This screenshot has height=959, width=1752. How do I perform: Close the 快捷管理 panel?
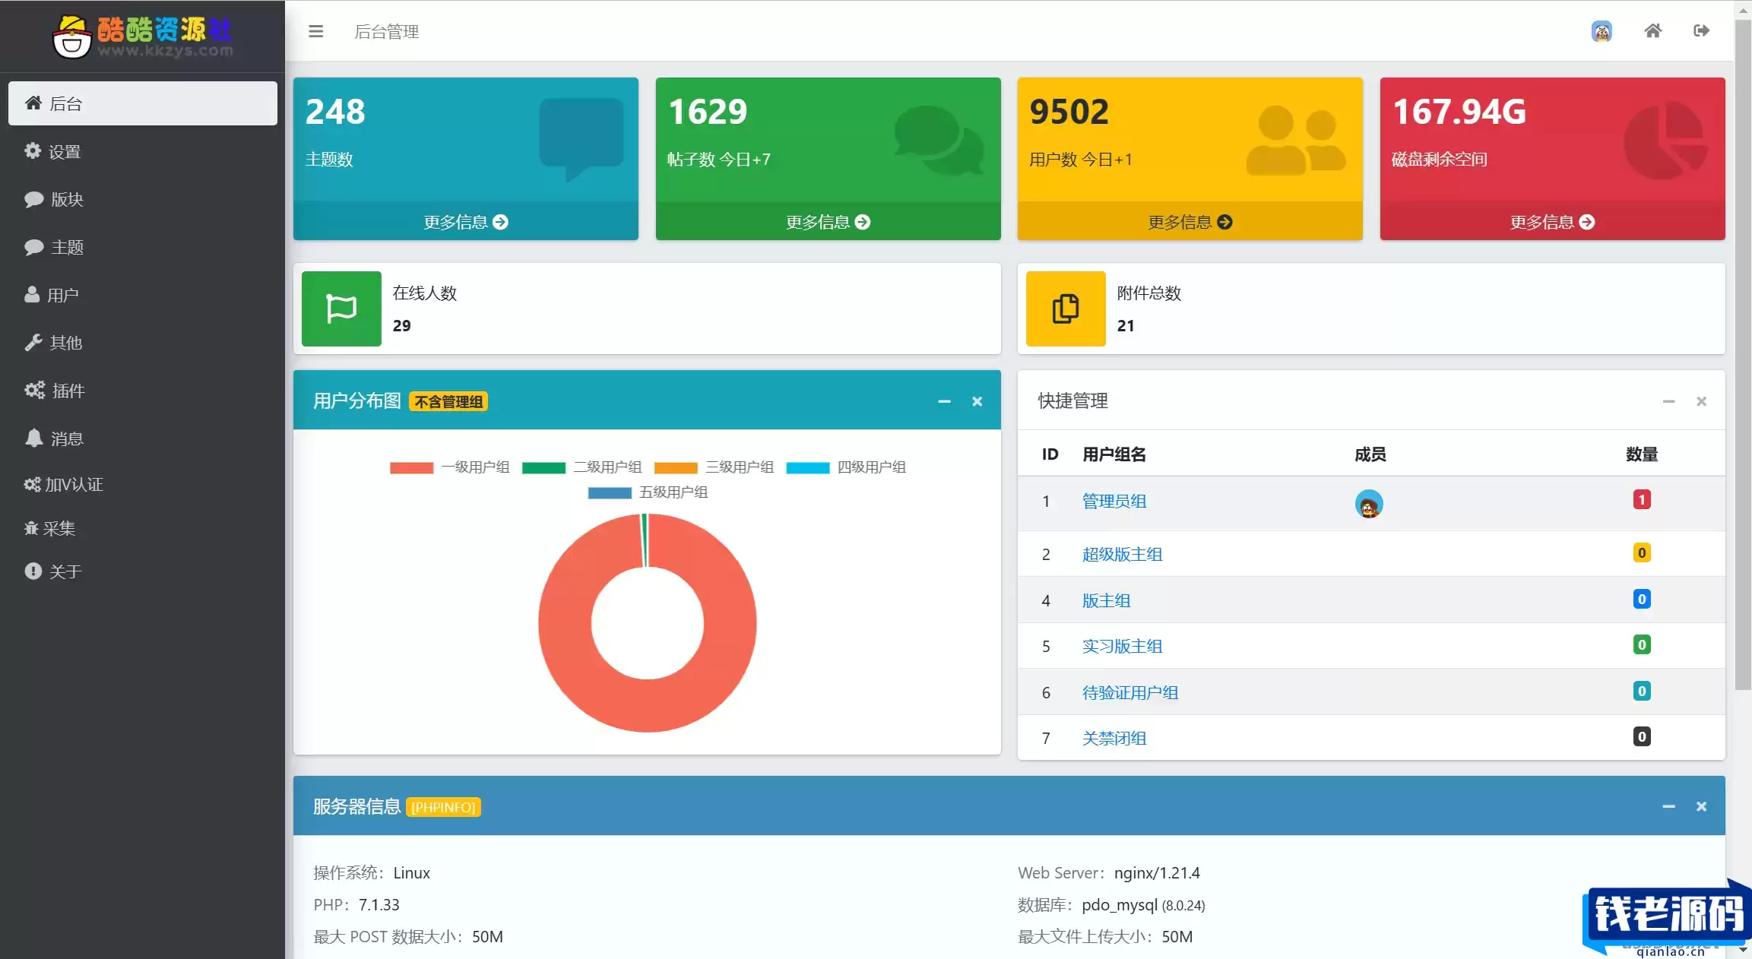point(1701,401)
